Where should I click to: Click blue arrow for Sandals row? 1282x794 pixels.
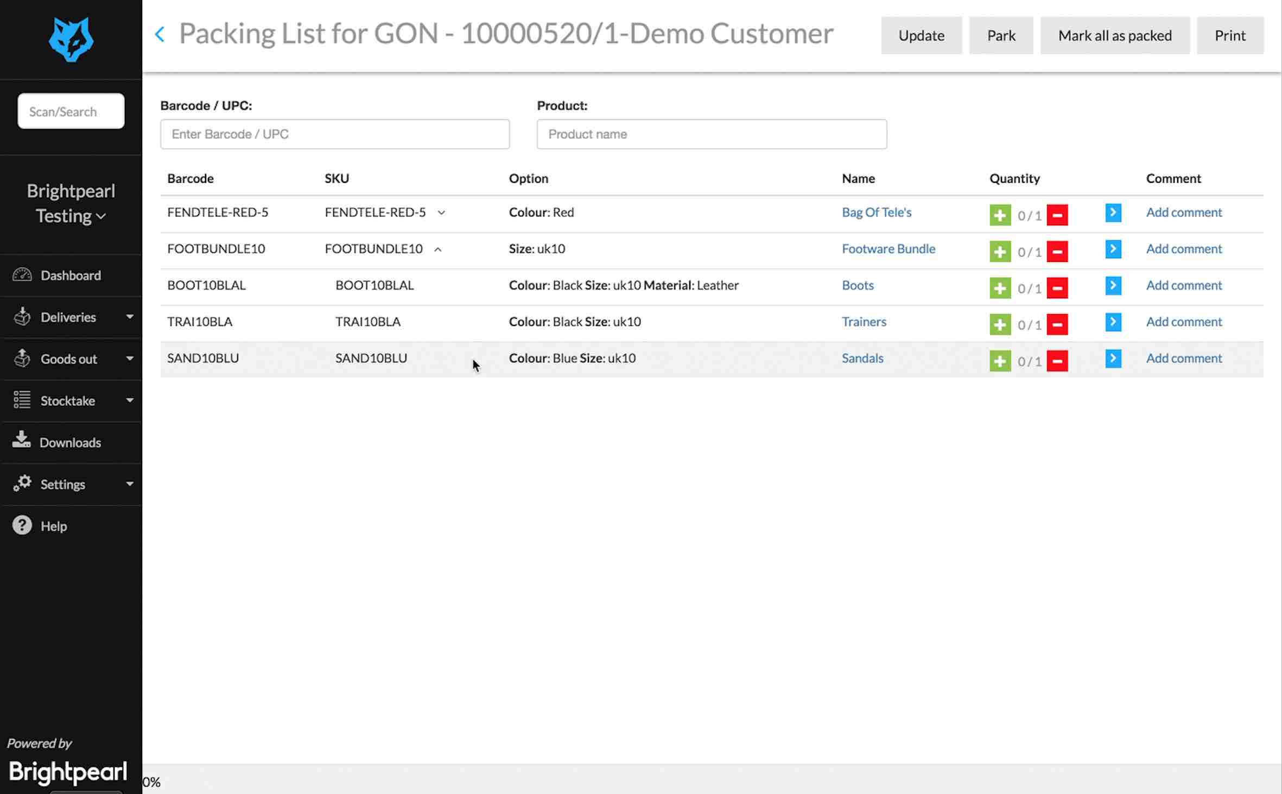pyautogui.click(x=1113, y=357)
